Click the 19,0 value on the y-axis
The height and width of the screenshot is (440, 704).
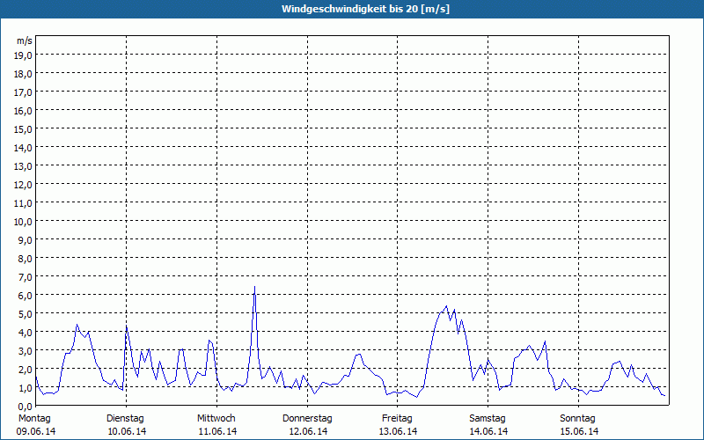pyautogui.click(x=24, y=55)
